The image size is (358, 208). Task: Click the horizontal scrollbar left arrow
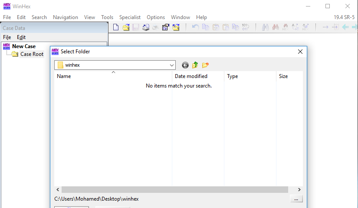tap(58, 189)
